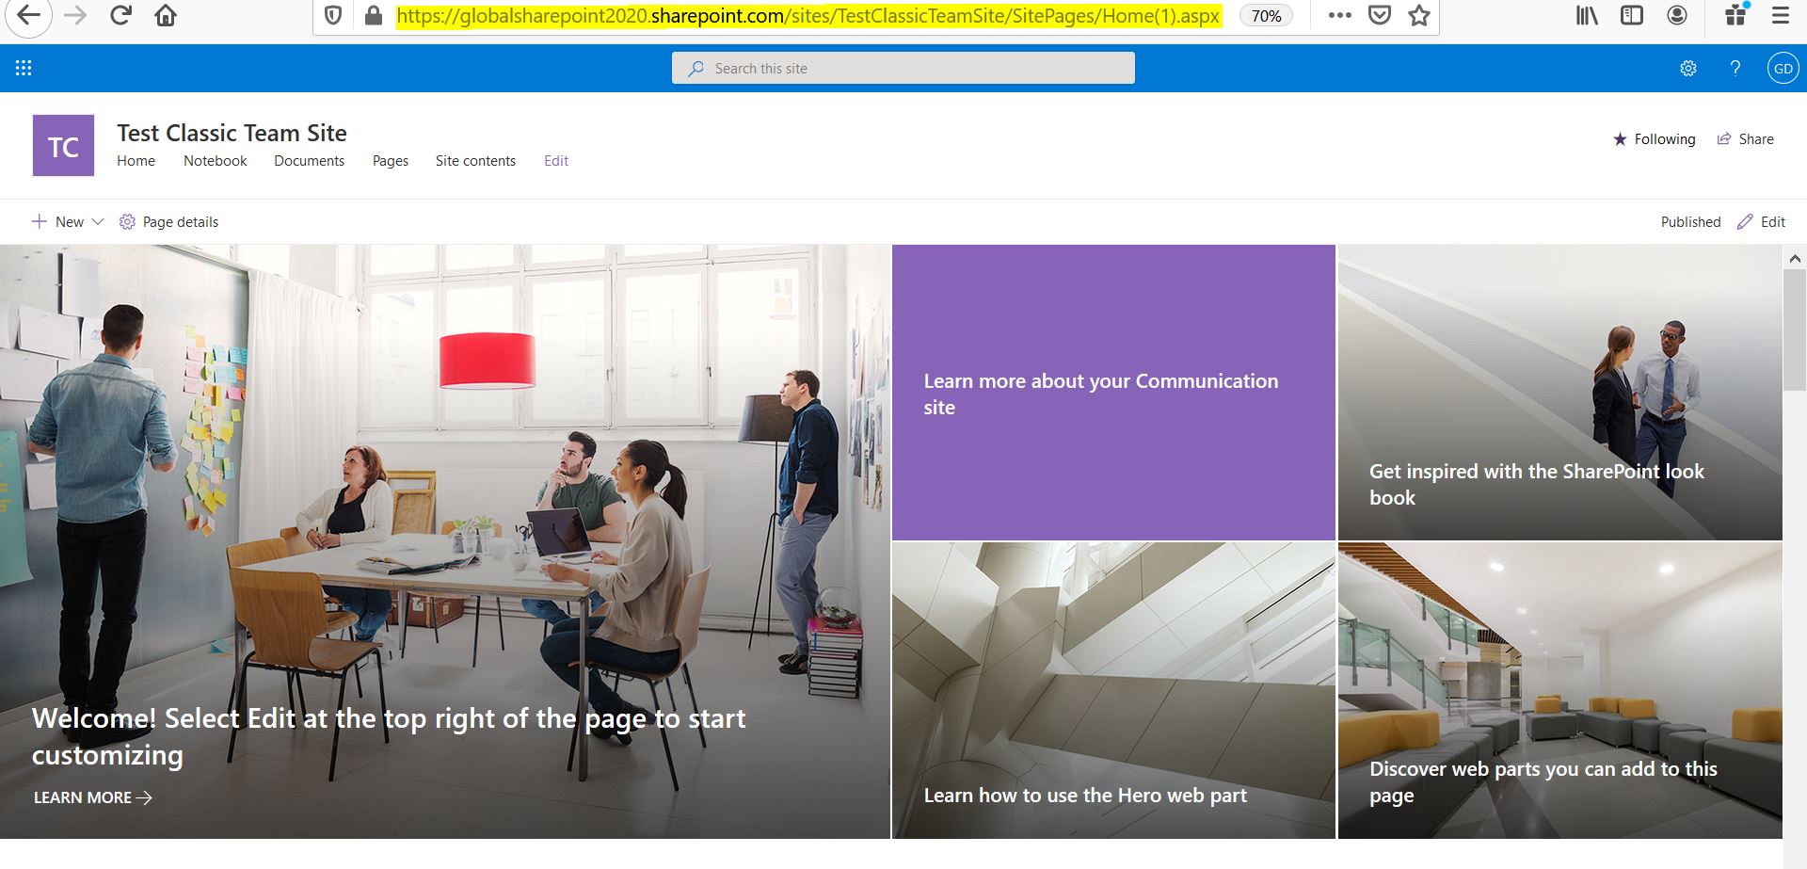Open the SharePoint app launcher waffle

(24, 68)
